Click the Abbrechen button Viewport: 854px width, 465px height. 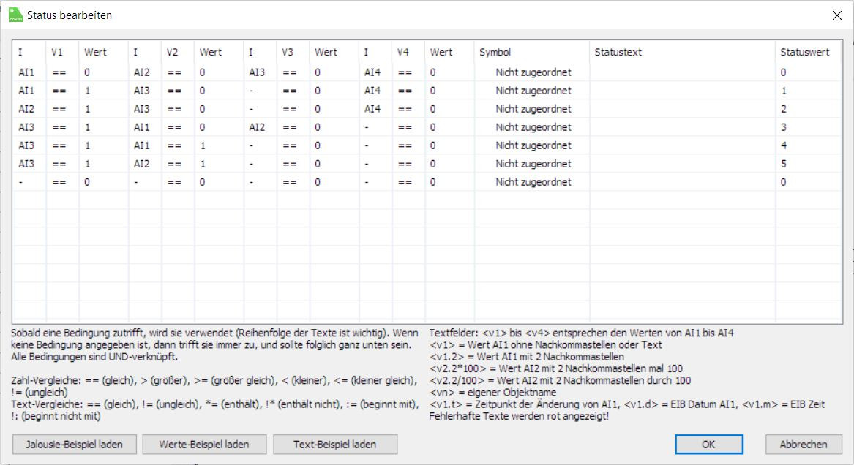(804, 445)
